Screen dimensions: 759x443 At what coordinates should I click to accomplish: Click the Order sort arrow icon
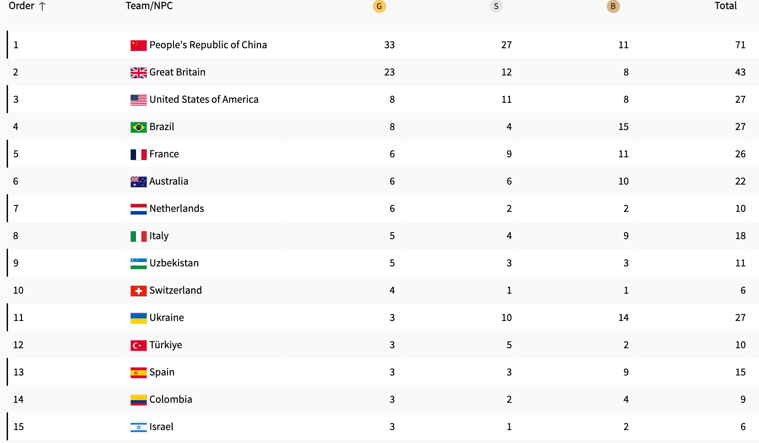[x=42, y=6]
